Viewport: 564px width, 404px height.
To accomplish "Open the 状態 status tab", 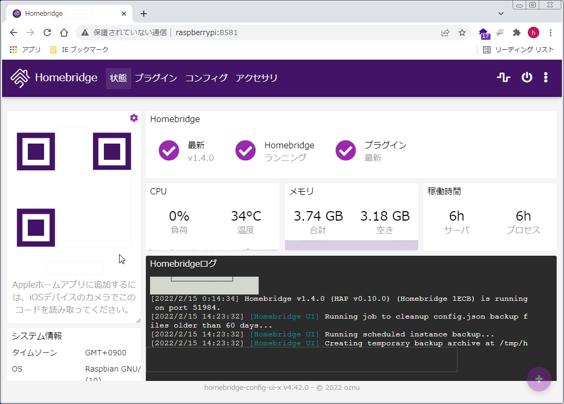I will point(119,78).
